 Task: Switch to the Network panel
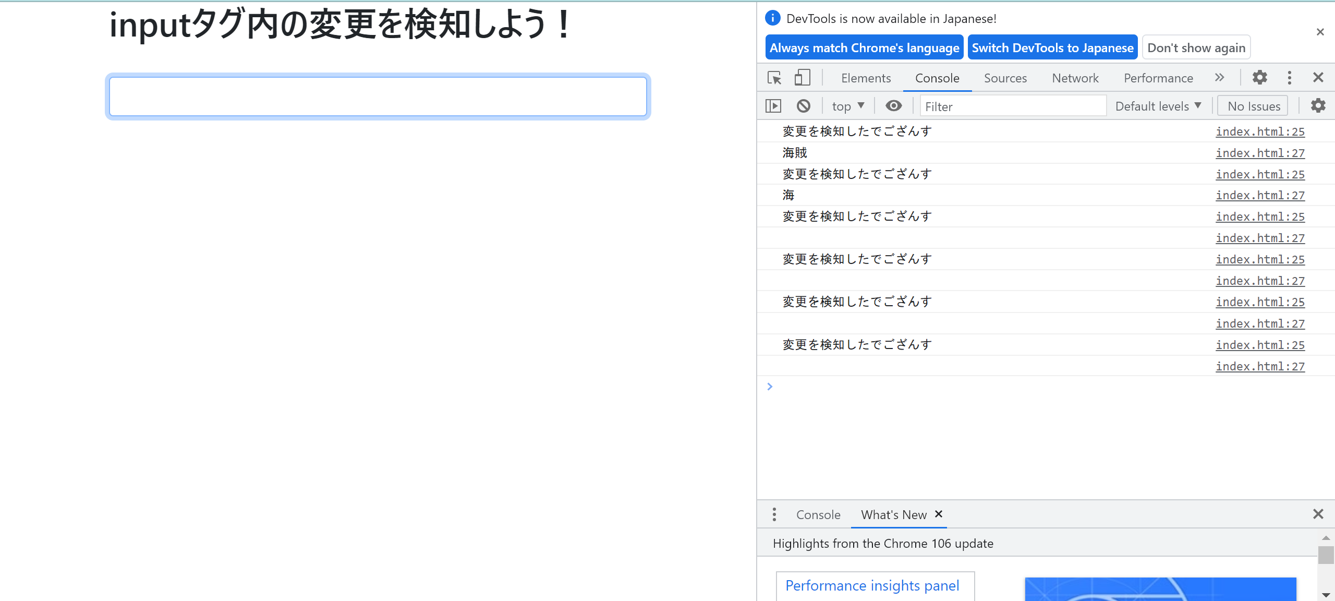click(1075, 77)
